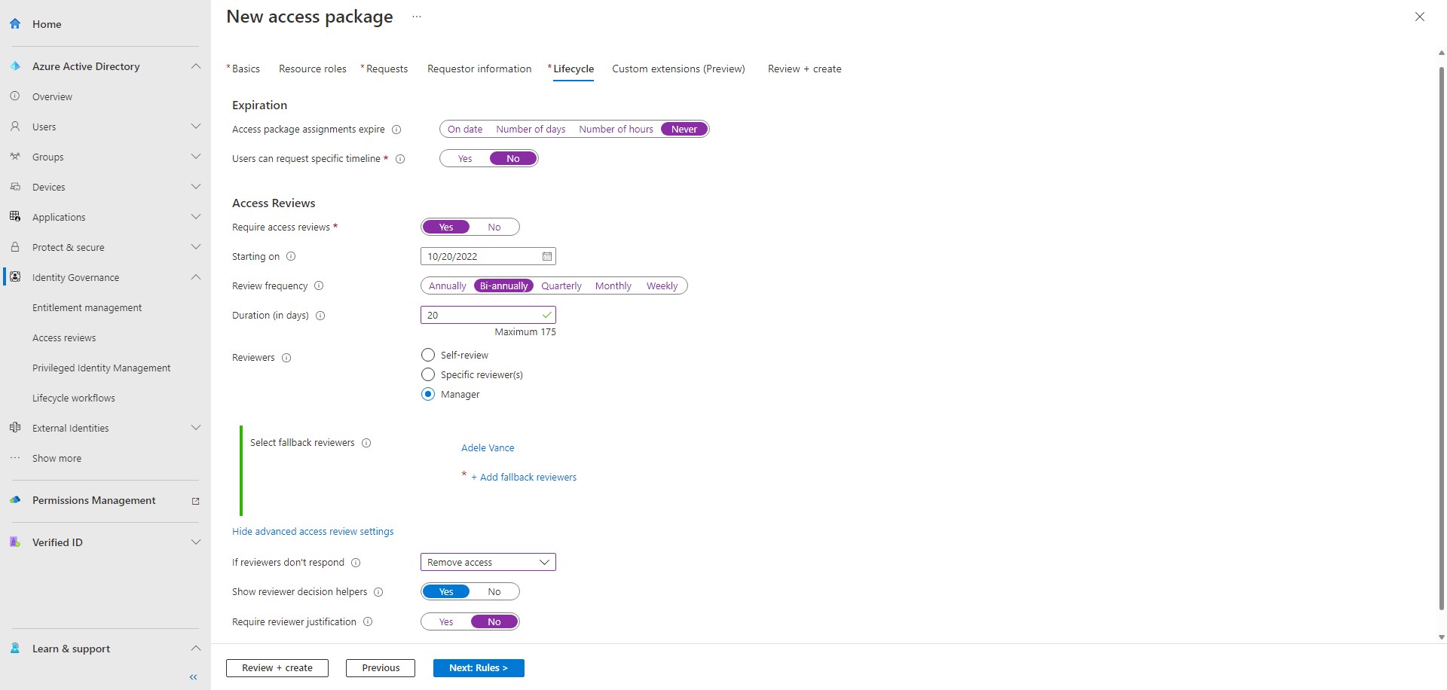
Task: Open the info tooltip beside Review frequency
Action: click(319, 285)
